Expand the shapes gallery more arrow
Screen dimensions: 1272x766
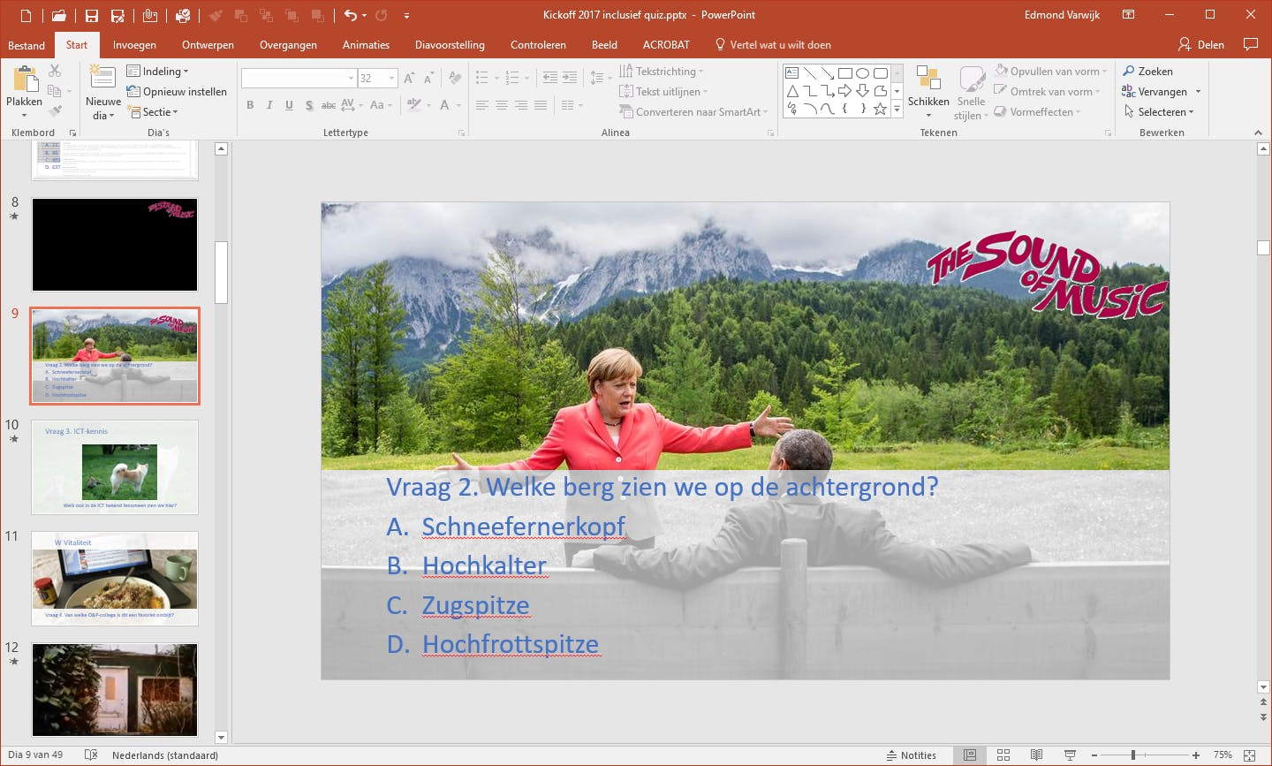coord(897,109)
